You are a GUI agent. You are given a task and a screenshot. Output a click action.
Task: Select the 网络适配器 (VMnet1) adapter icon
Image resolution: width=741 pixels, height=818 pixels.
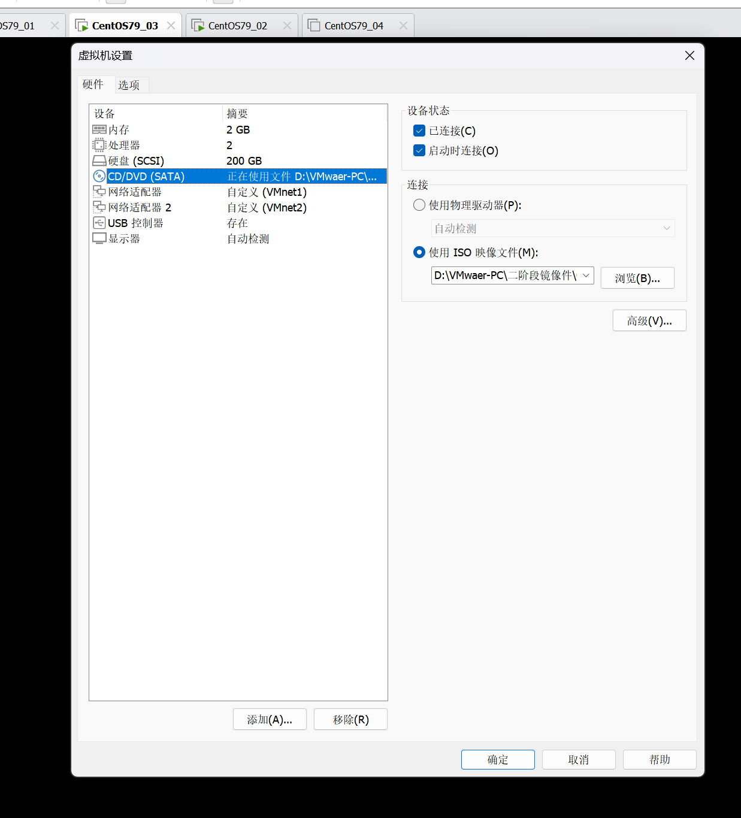(99, 192)
